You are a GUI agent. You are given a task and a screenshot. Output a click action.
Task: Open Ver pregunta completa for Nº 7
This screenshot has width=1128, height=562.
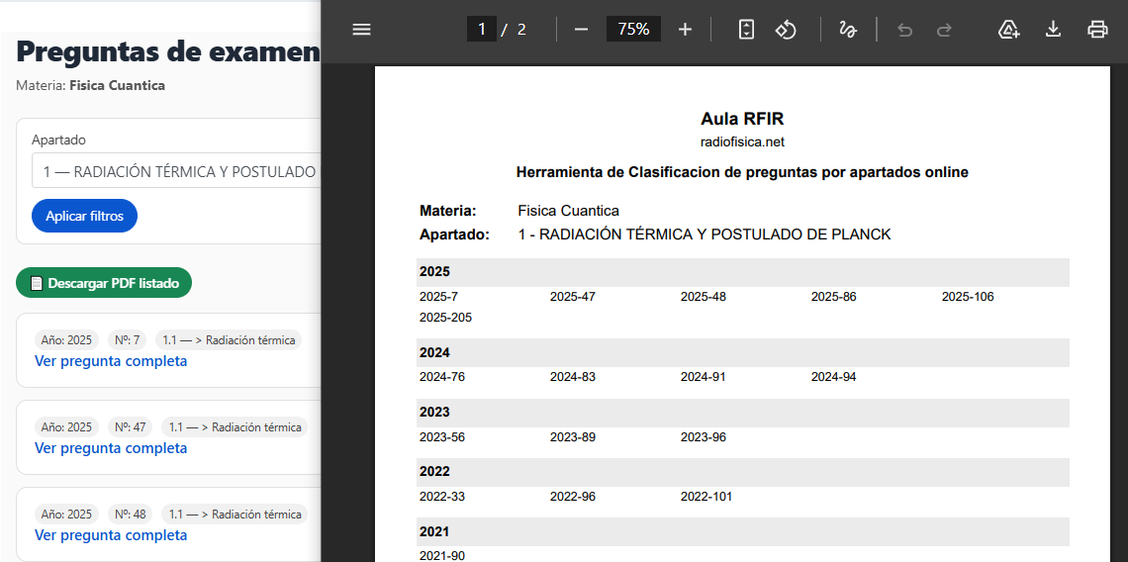(111, 361)
